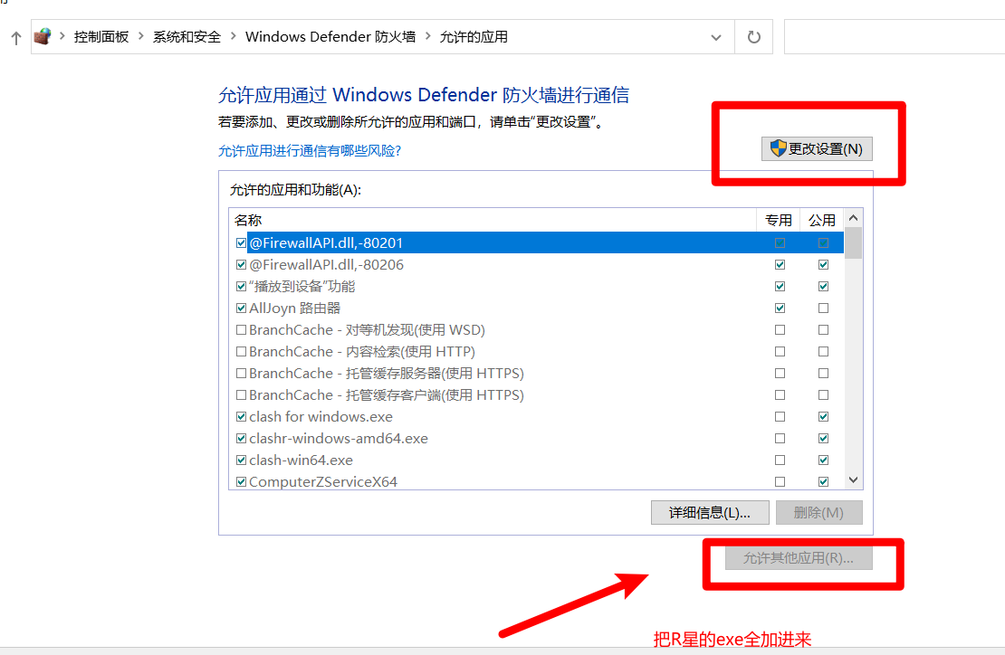Select clash-win64.exe row
1005x655 pixels.
[x=537, y=460]
